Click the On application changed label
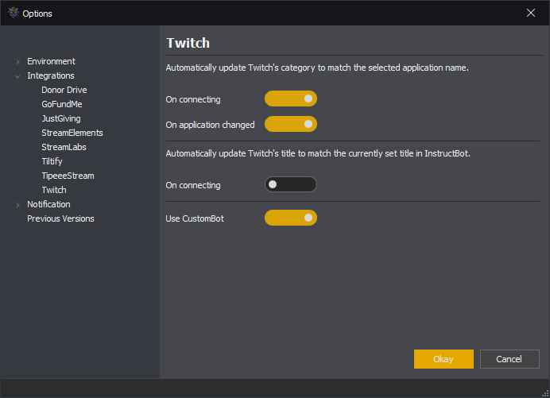550x398 pixels. (210, 125)
